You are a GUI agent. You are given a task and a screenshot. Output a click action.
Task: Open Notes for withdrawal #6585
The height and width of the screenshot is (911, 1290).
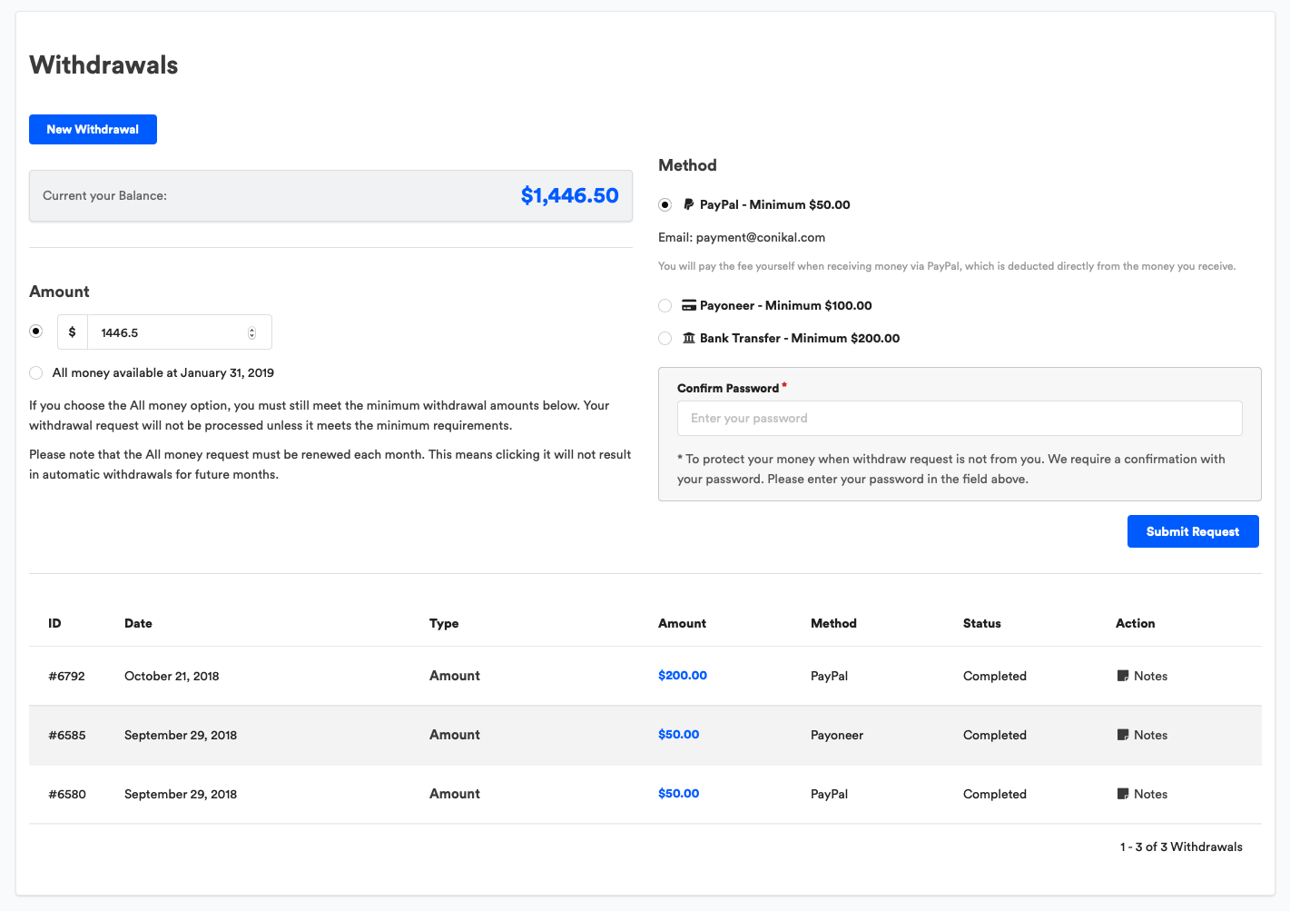(1142, 735)
